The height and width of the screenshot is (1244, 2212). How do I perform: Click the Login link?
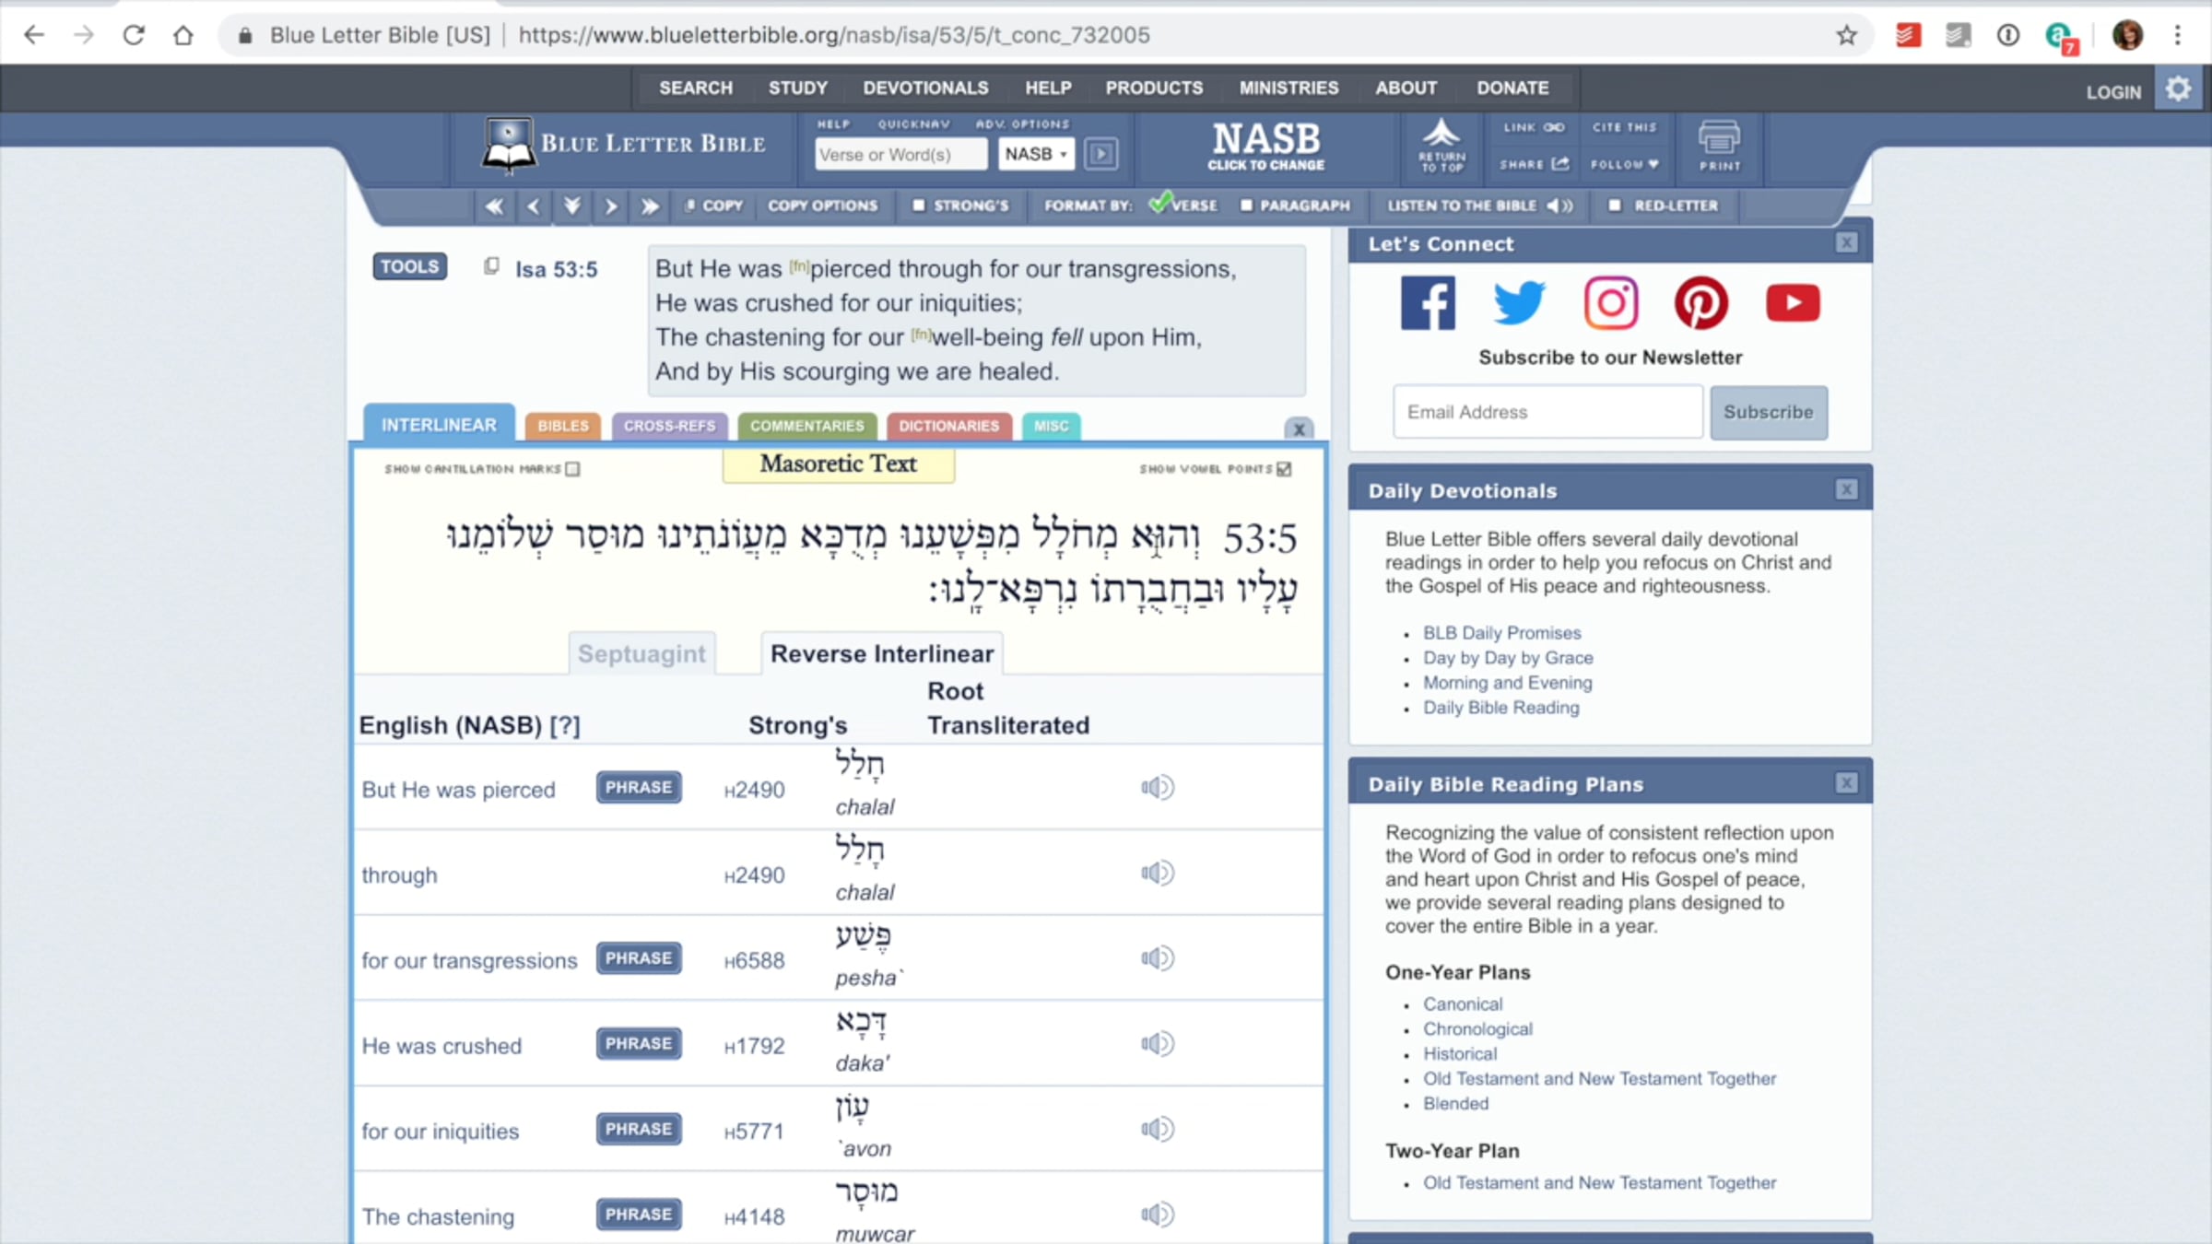pos(2113,92)
